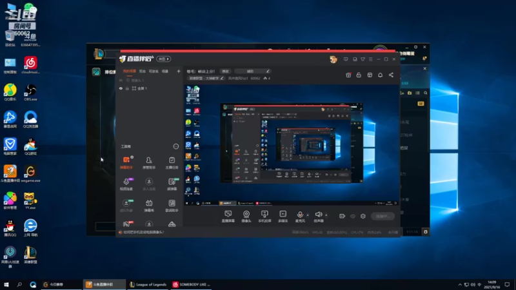Edit the 英雄联盟 category tag
This screenshot has height=290, width=516.
click(206, 78)
